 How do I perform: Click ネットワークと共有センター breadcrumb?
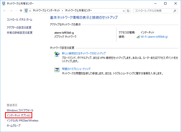pos(79,10)
